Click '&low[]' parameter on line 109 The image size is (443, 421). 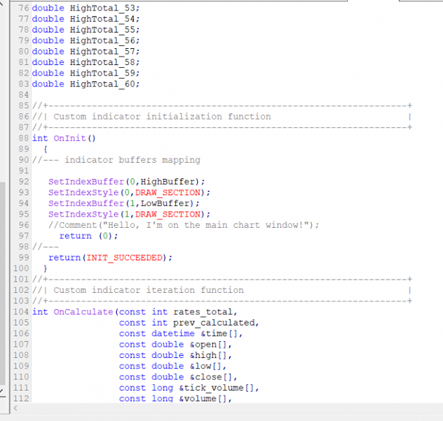(x=206, y=366)
